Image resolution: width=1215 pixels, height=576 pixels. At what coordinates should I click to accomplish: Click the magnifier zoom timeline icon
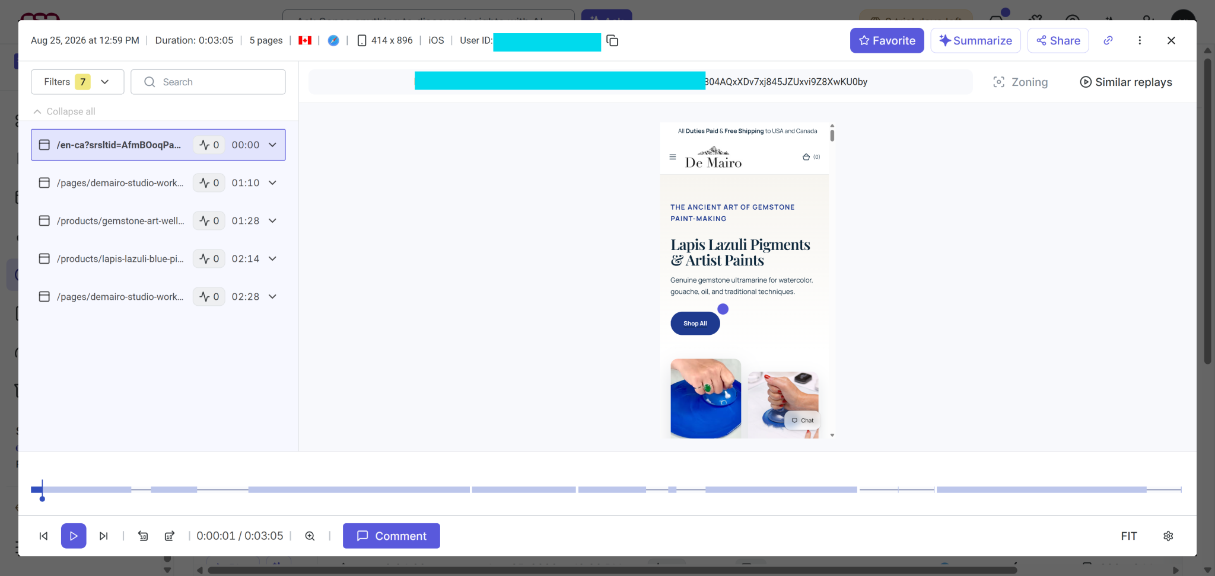(310, 536)
